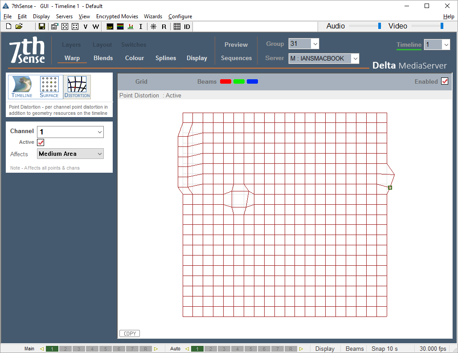Image resolution: width=458 pixels, height=353 pixels.
Task: Switch to the Splines tab
Action: tap(166, 58)
